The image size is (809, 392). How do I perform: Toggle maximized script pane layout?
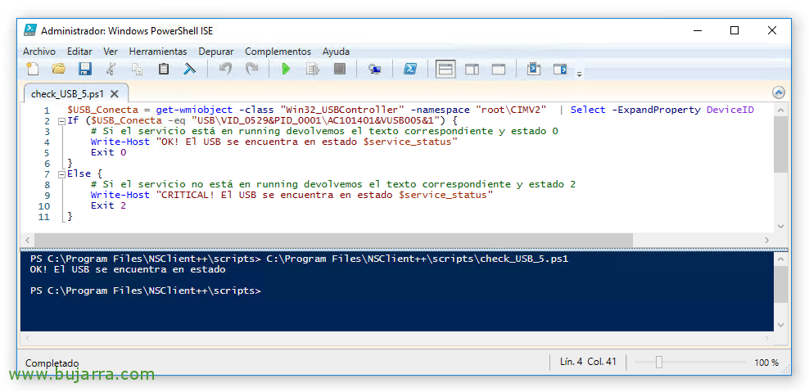(x=498, y=70)
